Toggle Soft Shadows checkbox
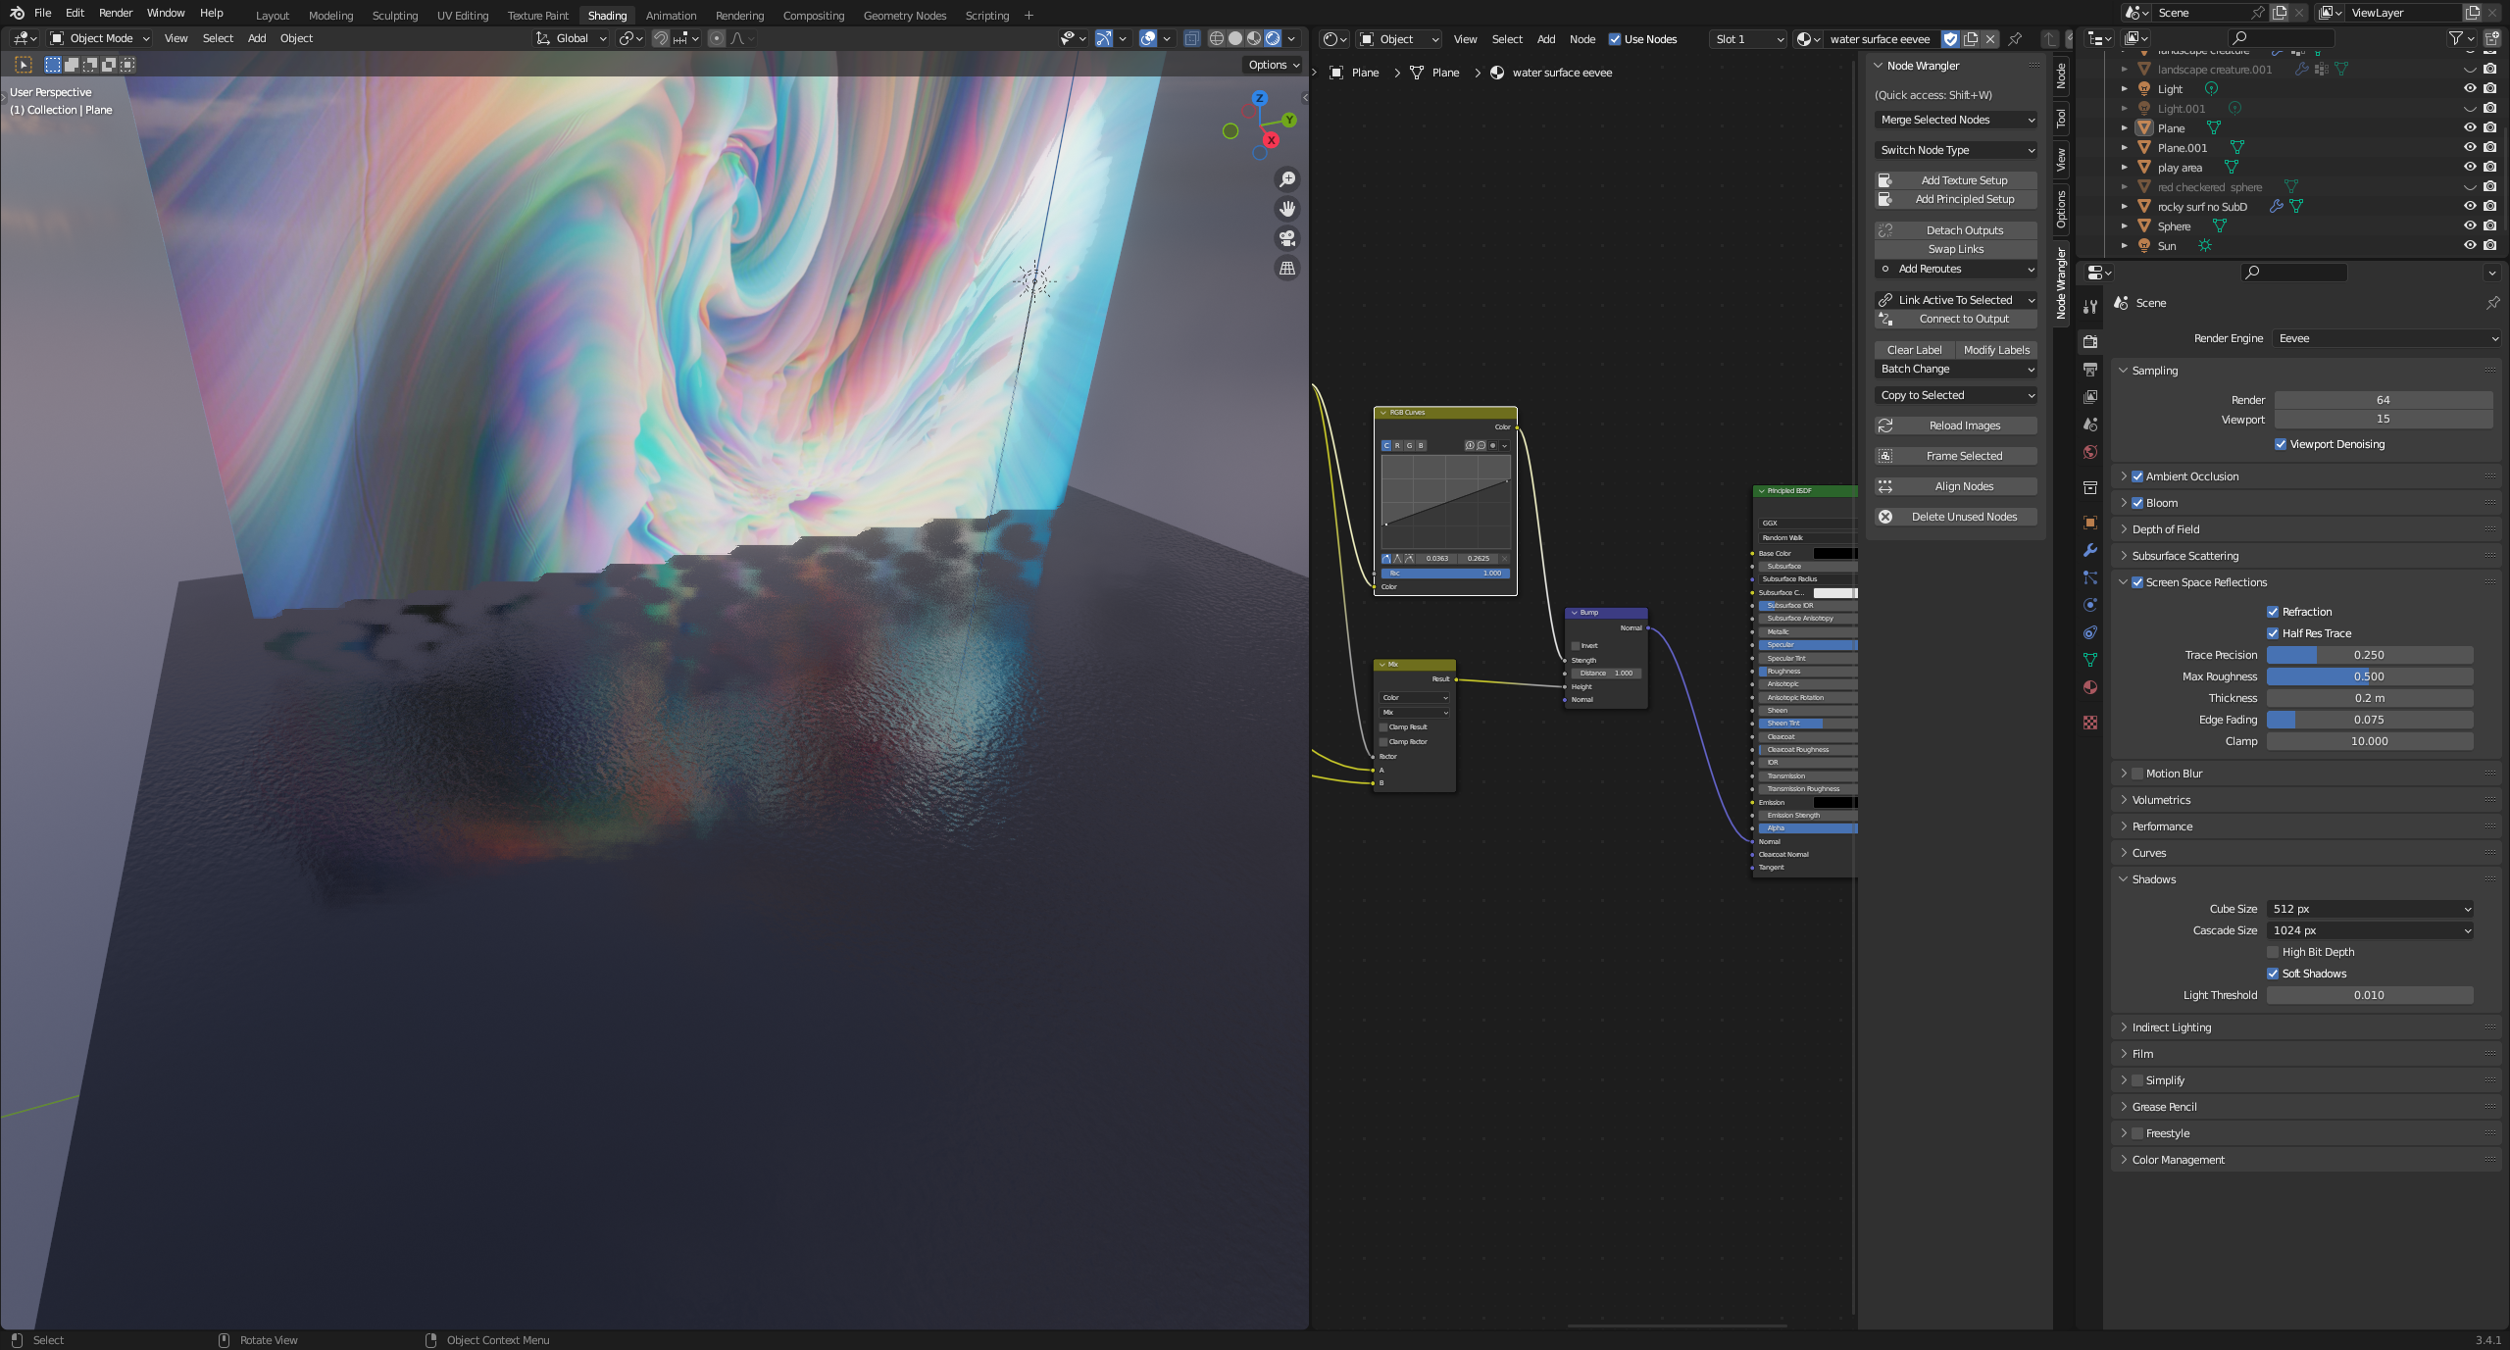 pyautogui.click(x=2272, y=974)
